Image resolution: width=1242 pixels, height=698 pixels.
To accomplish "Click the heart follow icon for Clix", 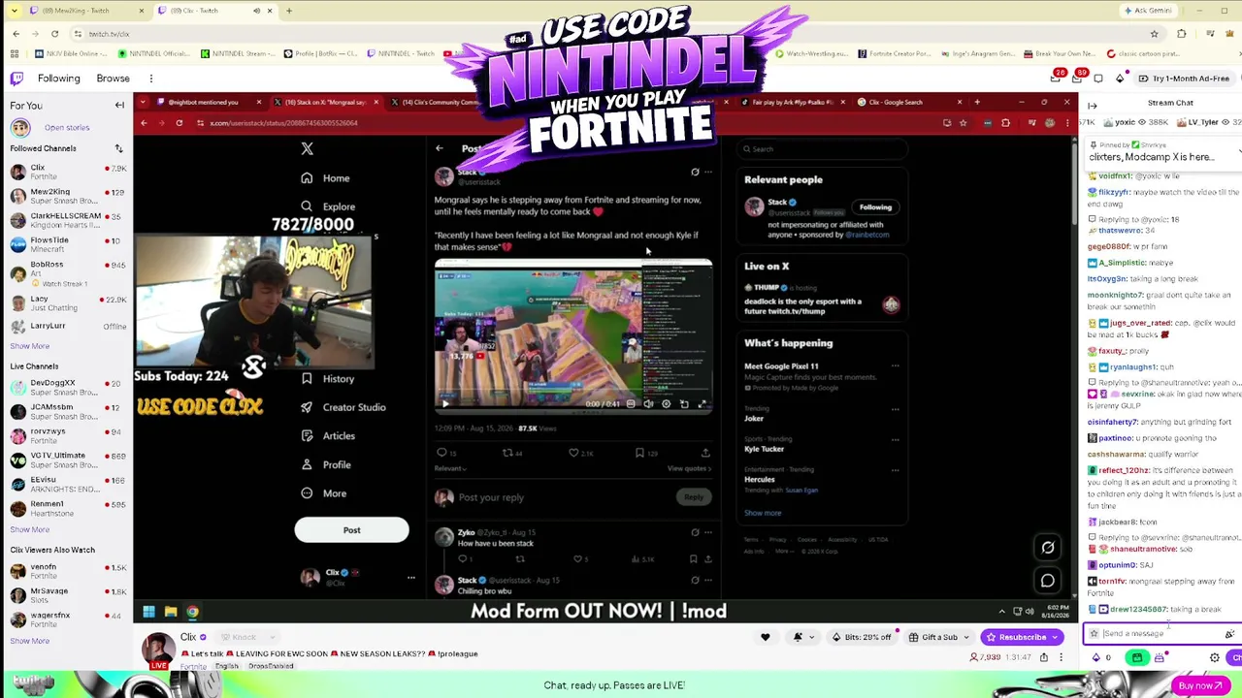I will pos(766,637).
